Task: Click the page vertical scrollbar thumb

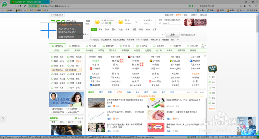Action: click(257, 24)
